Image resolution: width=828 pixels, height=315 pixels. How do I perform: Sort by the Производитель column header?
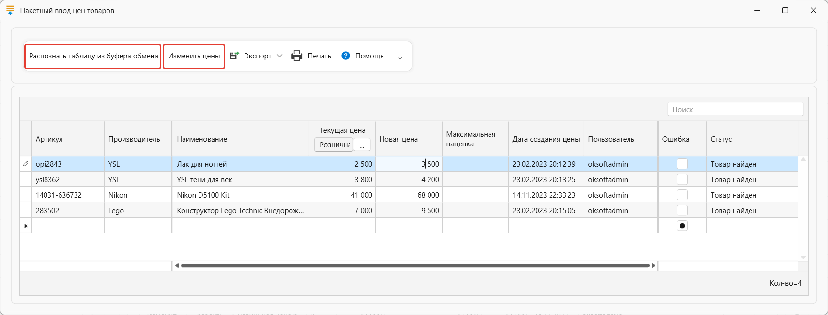(x=138, y=139)
